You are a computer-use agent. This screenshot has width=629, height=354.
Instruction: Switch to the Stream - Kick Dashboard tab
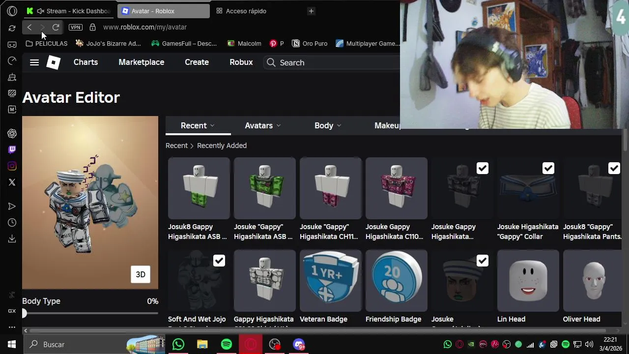pyautogui.click(x=69, y=11)
